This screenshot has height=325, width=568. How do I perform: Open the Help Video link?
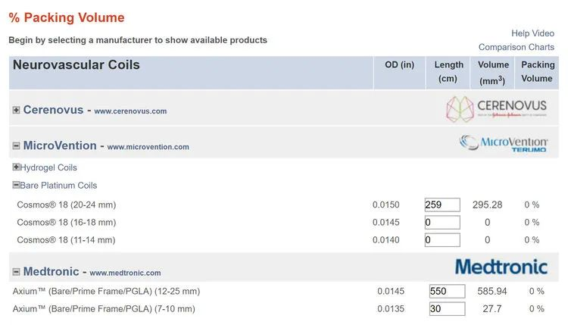(x=532, y=33)
